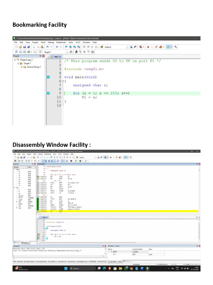Click the Translate build icon at start of build toolbar

(x=16, y=52)
